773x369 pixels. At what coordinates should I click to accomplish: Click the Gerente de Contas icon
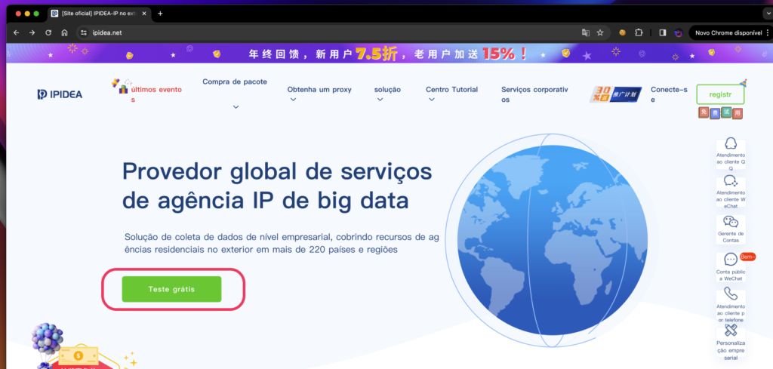[730, 222]
